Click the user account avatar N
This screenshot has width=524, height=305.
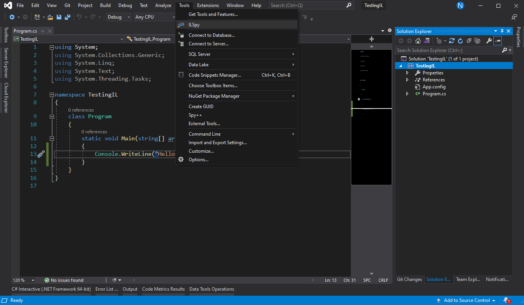click(x=460, y=5)
